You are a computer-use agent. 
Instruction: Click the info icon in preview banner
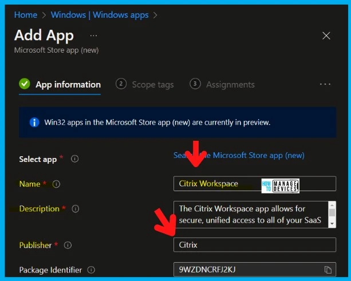(x=34, y=122)
